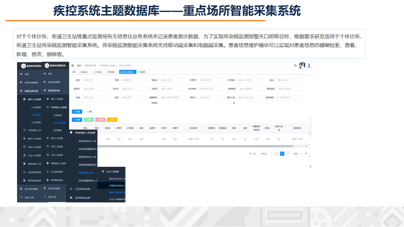Viewport: 404px width, 227px height.
Task: Click the magnifier search icon in header
Action: 295,66
